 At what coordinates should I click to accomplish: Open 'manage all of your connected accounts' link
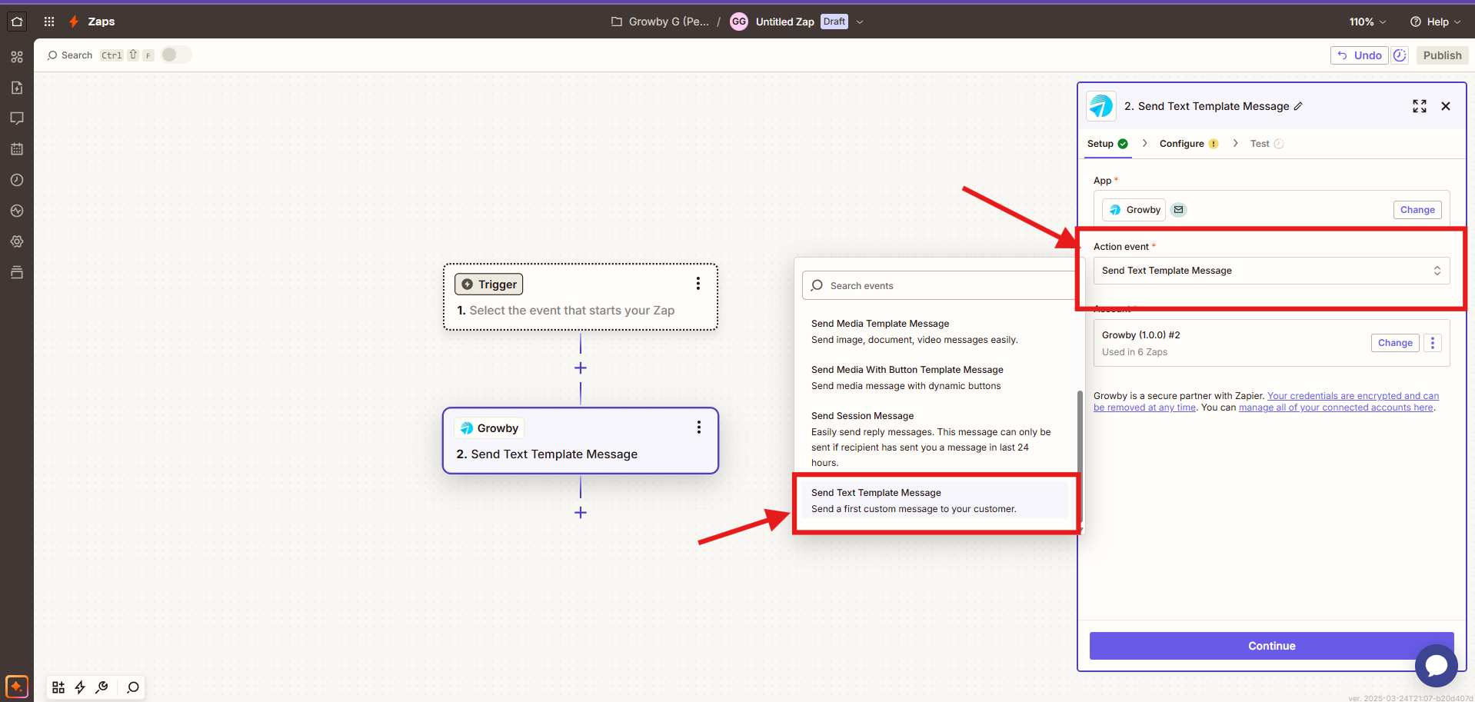click(x=1336, y=408)
